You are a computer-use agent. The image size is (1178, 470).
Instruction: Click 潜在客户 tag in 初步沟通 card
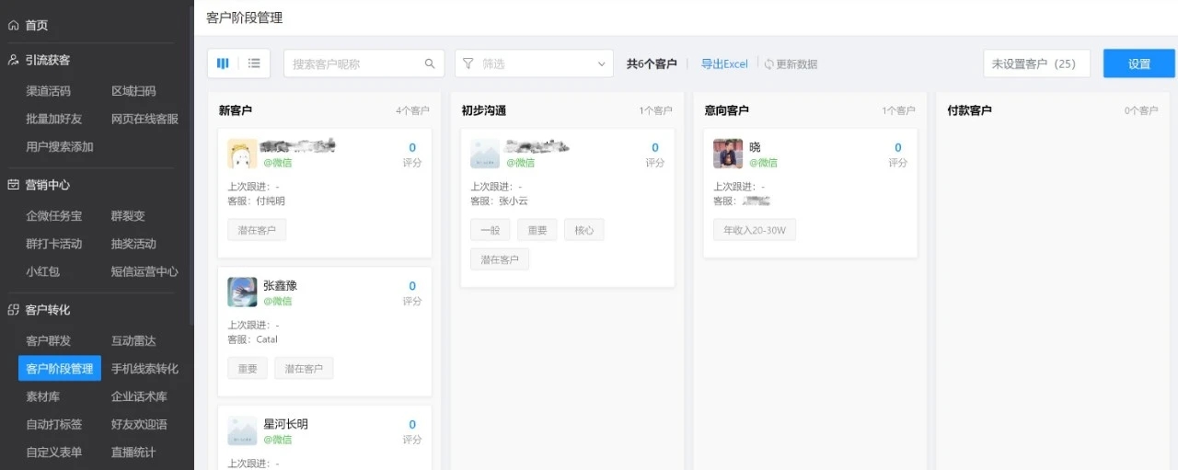[x=500, y=259]
